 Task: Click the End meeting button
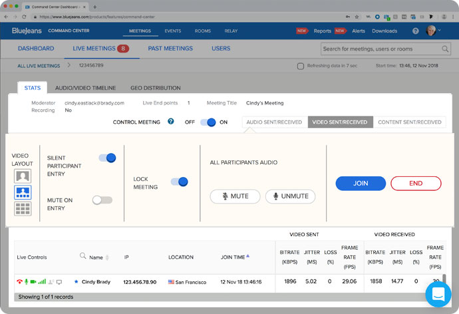(416, 184)
